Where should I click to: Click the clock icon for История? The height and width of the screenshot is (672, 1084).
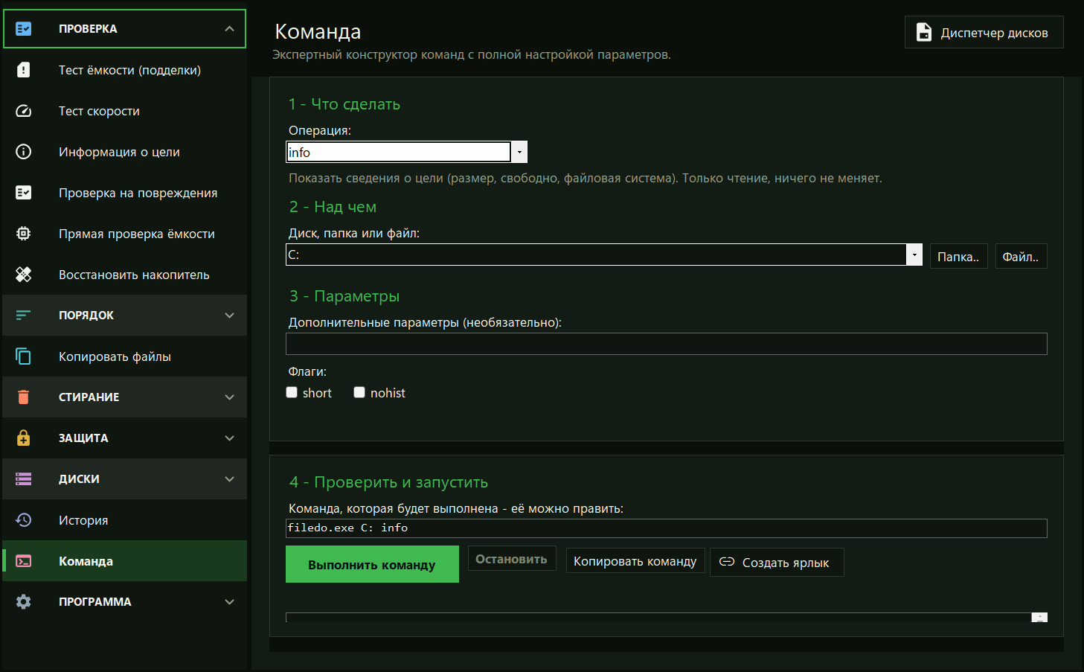[24, 520]
